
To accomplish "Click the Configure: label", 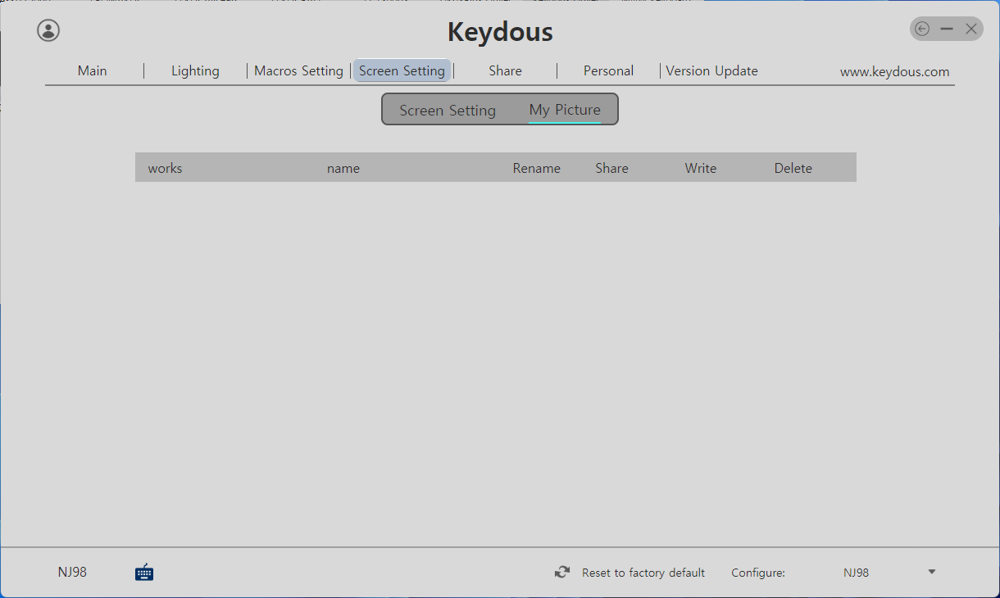I will [758, 573].
